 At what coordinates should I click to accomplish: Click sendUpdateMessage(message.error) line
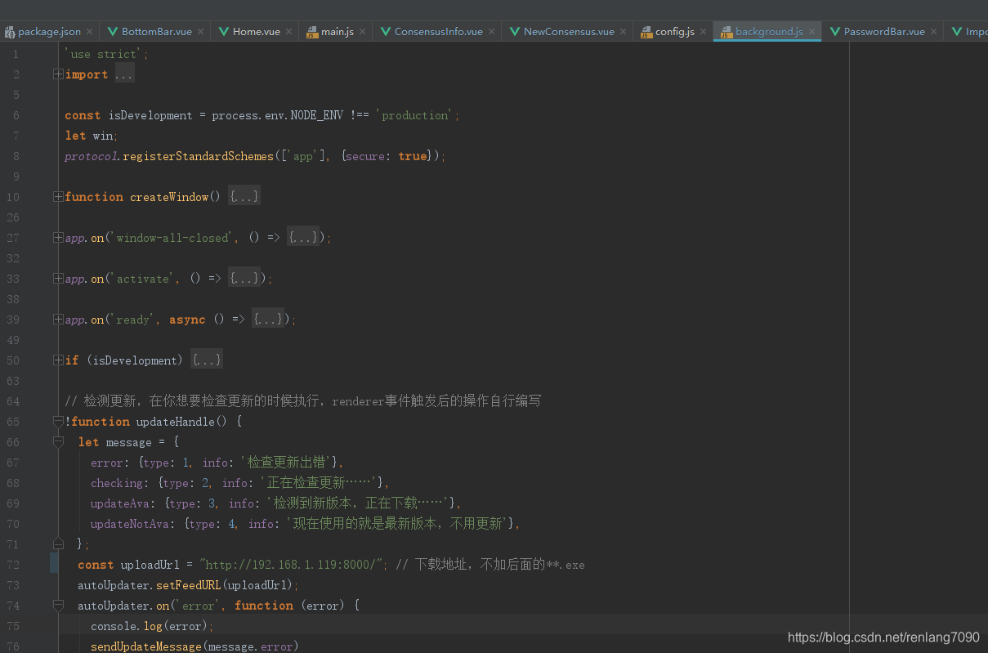click(x=194, y=646)
